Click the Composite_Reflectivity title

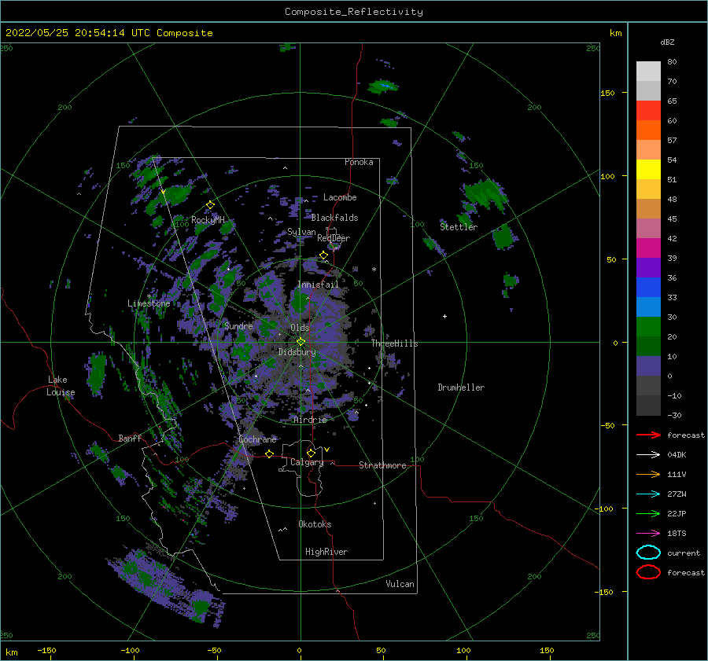[x=354, y=12]
